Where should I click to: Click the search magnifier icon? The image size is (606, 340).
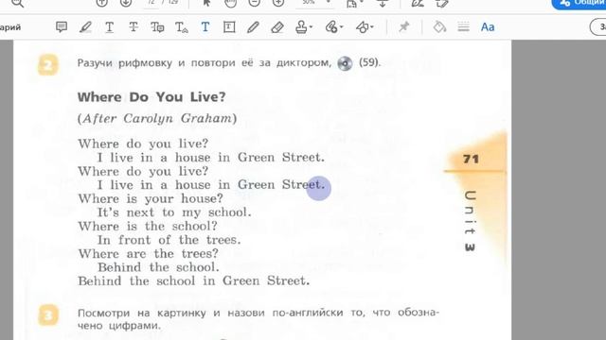click(x=18, y=3)
